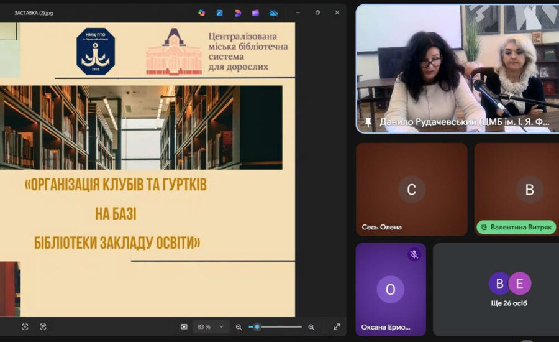Toggle the filmstrip view icon beside zoom percent
559x342 pixels.
tap(184, 326)
